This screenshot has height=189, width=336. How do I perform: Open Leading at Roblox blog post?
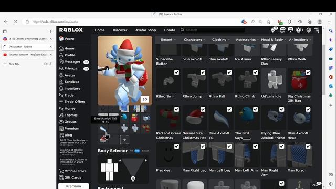[71, 152]
